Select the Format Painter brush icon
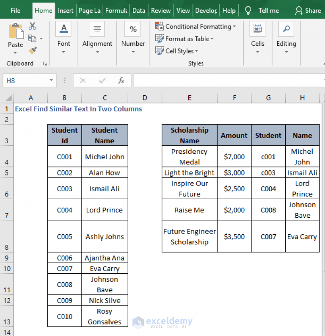Image resolution: width=325 pixels, height=336 pixels. (x=33, y=50)
